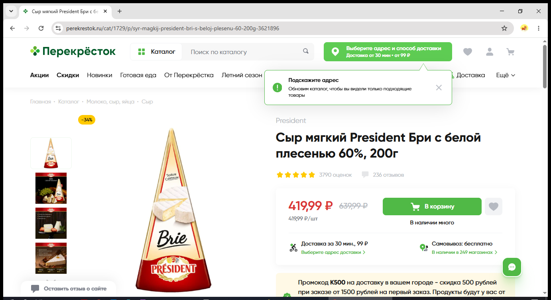Open the 'Акции' menu item
551x300 pixels.
(39, 75)
